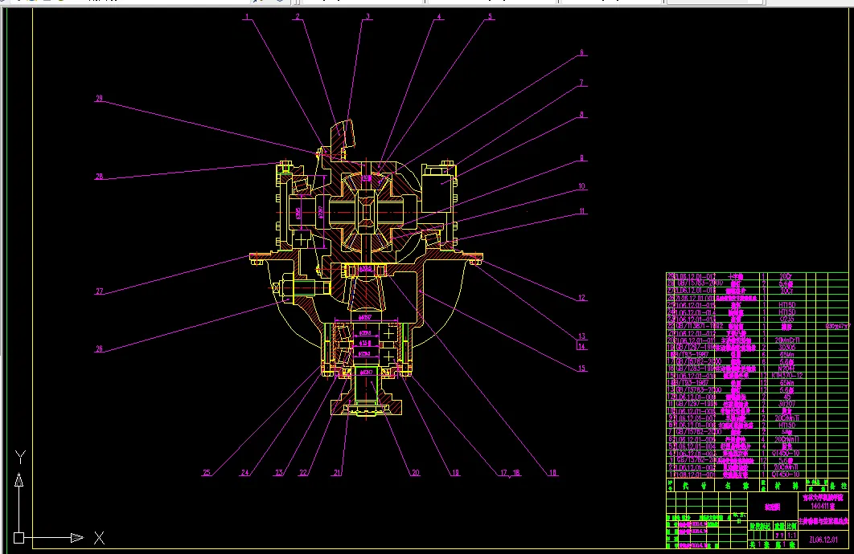The height and width of the screenshot is (554, 854).
Task: Select part callout number 19
Action: click(455, 473)
